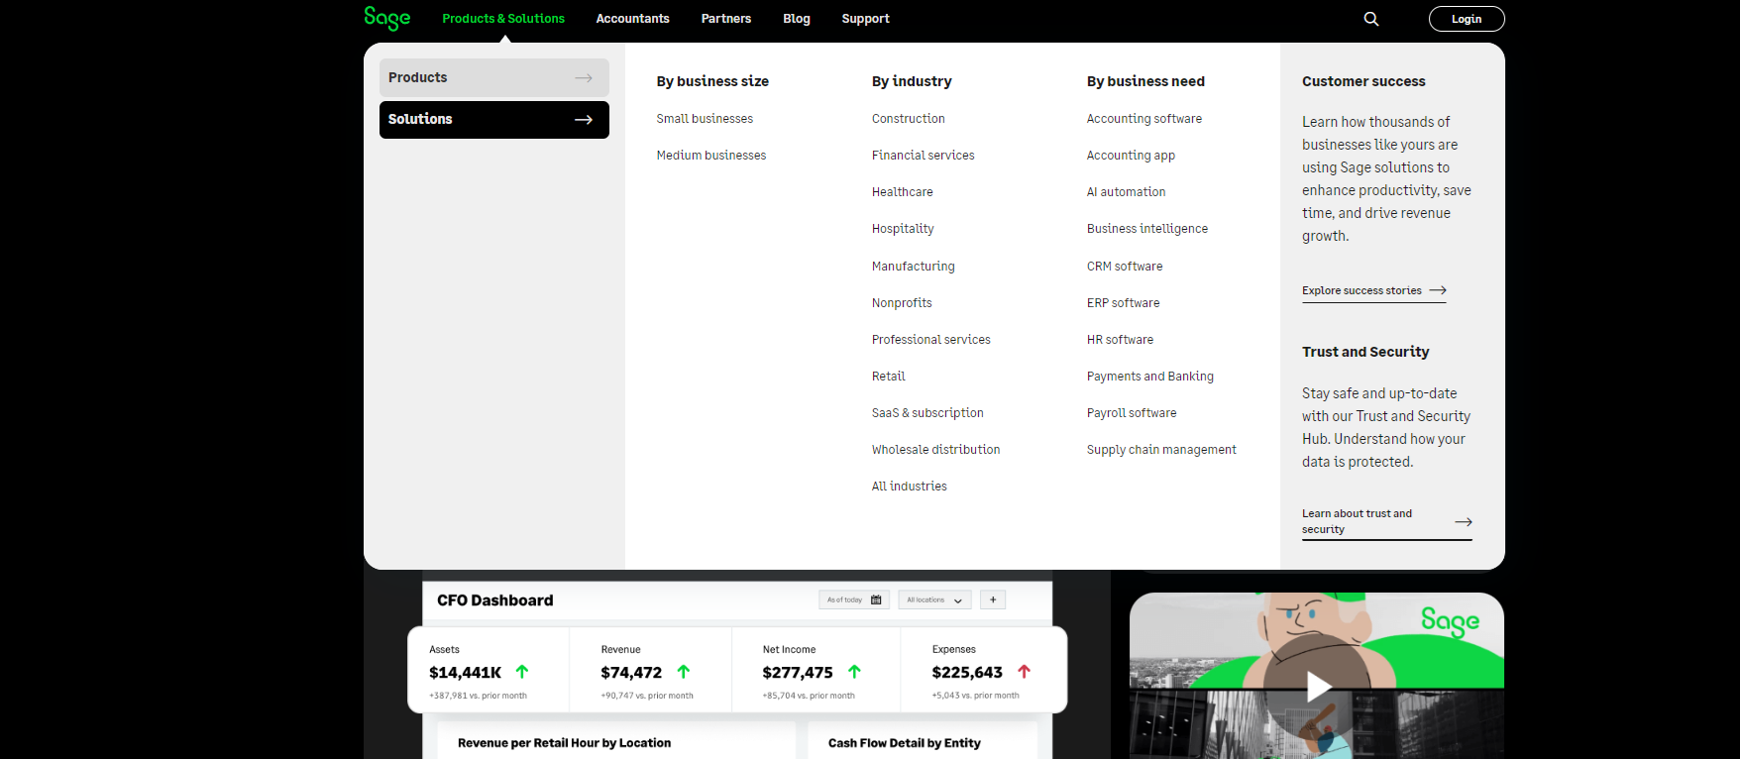Open Payroll software link
The height and width of the screenshot is (759, 1740).
[1132, 413]
